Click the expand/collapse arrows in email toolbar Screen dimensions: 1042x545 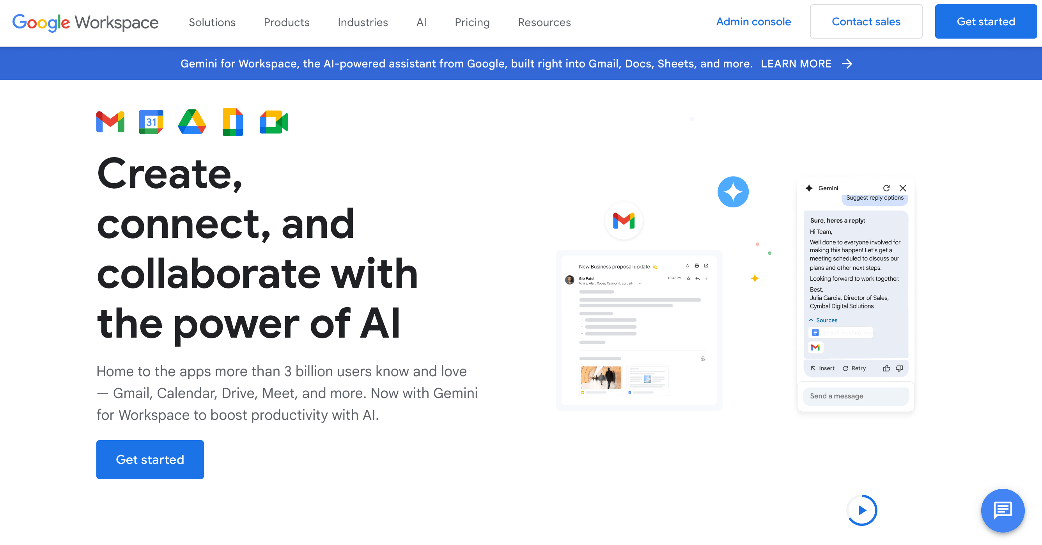(687, 265)
